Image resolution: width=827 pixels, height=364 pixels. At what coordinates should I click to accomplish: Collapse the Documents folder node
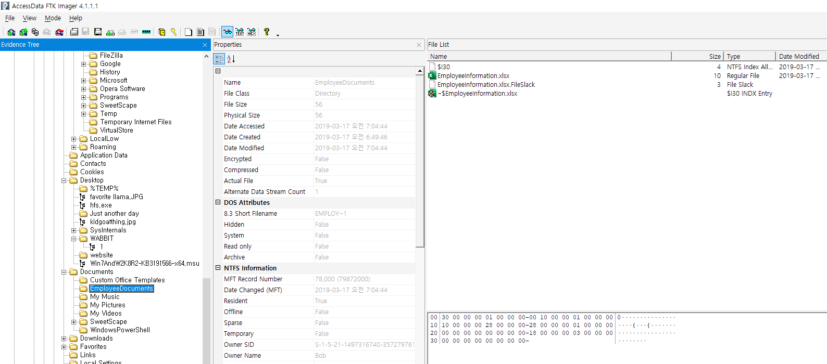[x=64, y=272]
